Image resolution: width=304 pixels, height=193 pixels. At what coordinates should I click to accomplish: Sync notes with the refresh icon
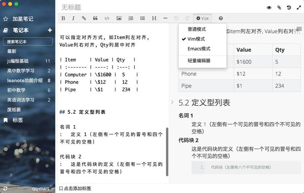click(5, 188)
